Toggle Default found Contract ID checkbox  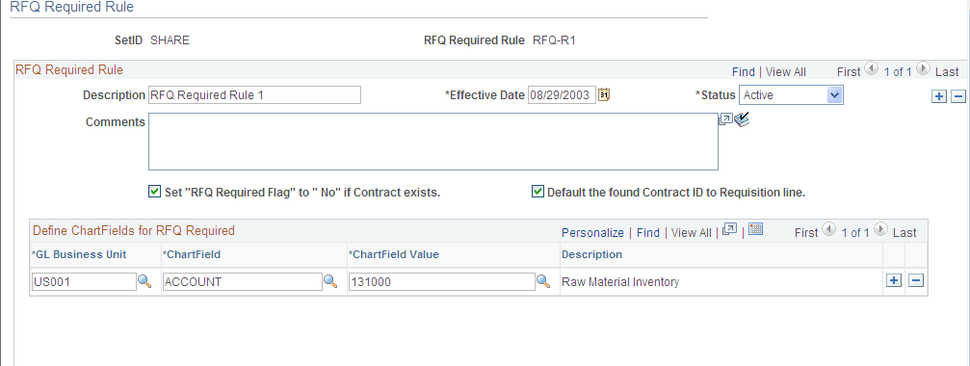pos(537,192)
